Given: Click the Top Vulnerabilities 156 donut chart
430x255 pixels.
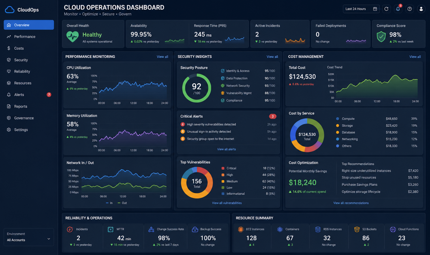Looking at the screenshot, I should tap(197, 183).
